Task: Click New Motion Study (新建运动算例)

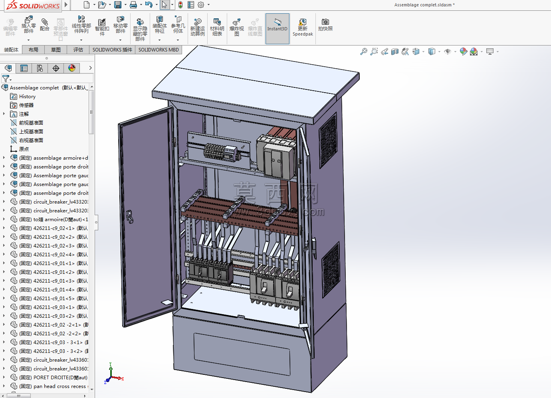Action: pyautogui.click(x=197, y=27)
